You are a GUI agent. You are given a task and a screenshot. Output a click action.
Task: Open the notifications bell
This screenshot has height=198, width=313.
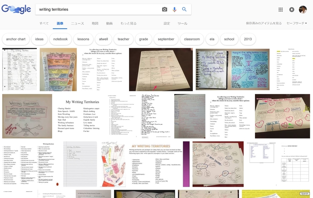[292, 9]
